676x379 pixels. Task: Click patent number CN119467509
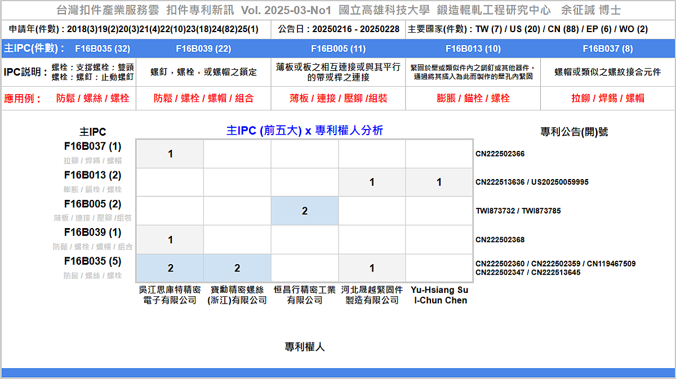[x=612, y=263]
